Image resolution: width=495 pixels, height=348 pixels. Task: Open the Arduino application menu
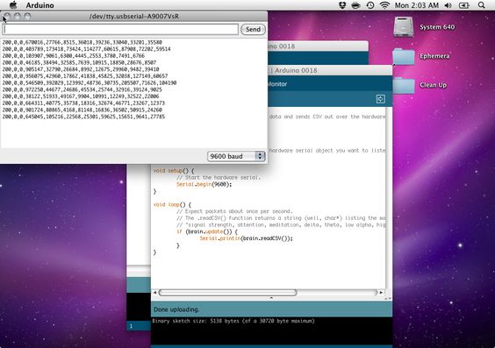pyautogui.click(x=39, y=5)
